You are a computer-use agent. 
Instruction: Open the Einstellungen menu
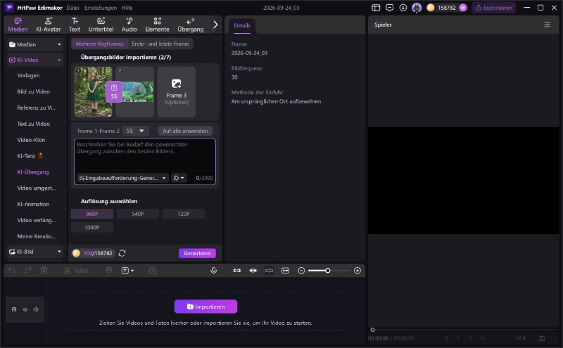pyautogui.click(x=100, y=8)
